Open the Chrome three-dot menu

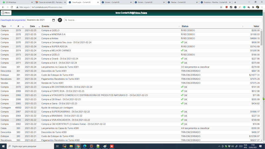pyautogui.click(x=262, y=7)
